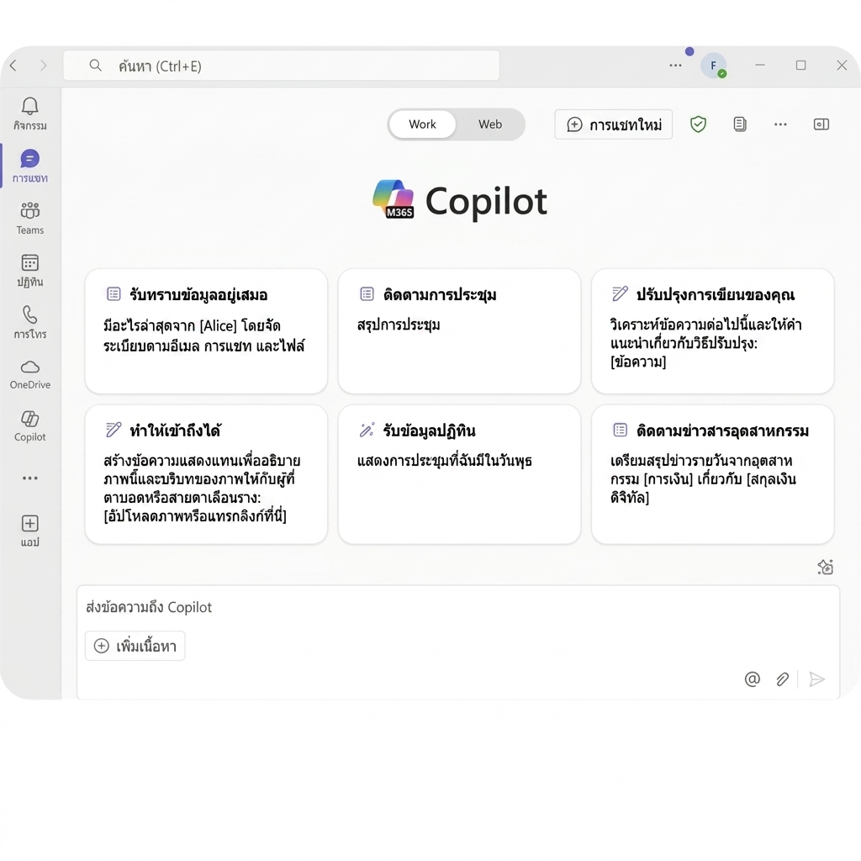This screenshot has width=861, height=861.
Task: Open Copilot app in left sidebar
Action: coord(30,426)
